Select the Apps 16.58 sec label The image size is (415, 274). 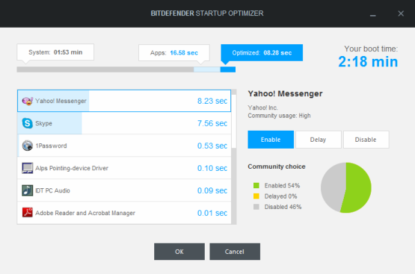174,53
